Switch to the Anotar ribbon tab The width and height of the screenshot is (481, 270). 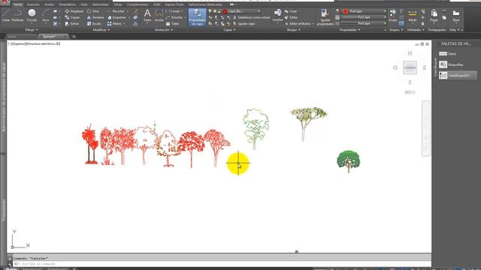pos(49,4)
